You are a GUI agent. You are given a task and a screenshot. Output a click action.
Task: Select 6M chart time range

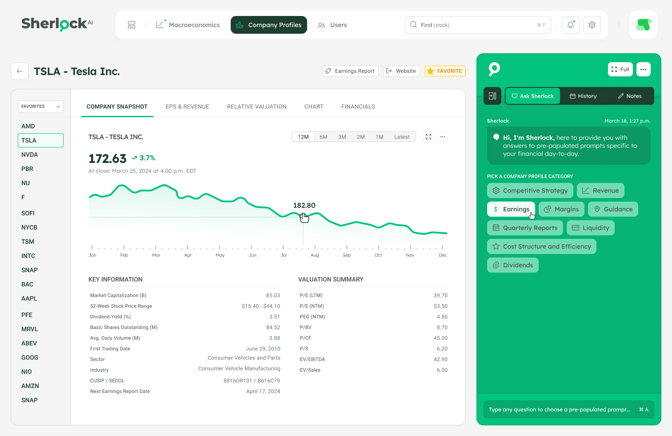pyautogui.click(x=324, y=137)
